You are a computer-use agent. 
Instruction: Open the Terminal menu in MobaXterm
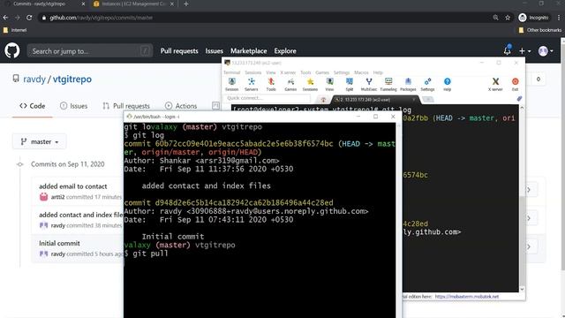pyautogui.click(x=231, y=72)
